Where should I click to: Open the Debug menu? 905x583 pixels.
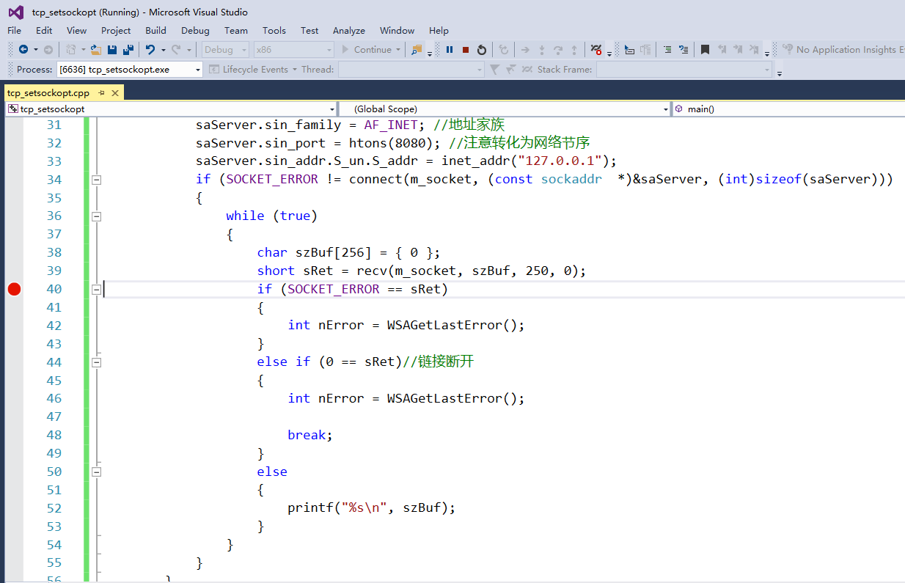click(x=195, y=30)
